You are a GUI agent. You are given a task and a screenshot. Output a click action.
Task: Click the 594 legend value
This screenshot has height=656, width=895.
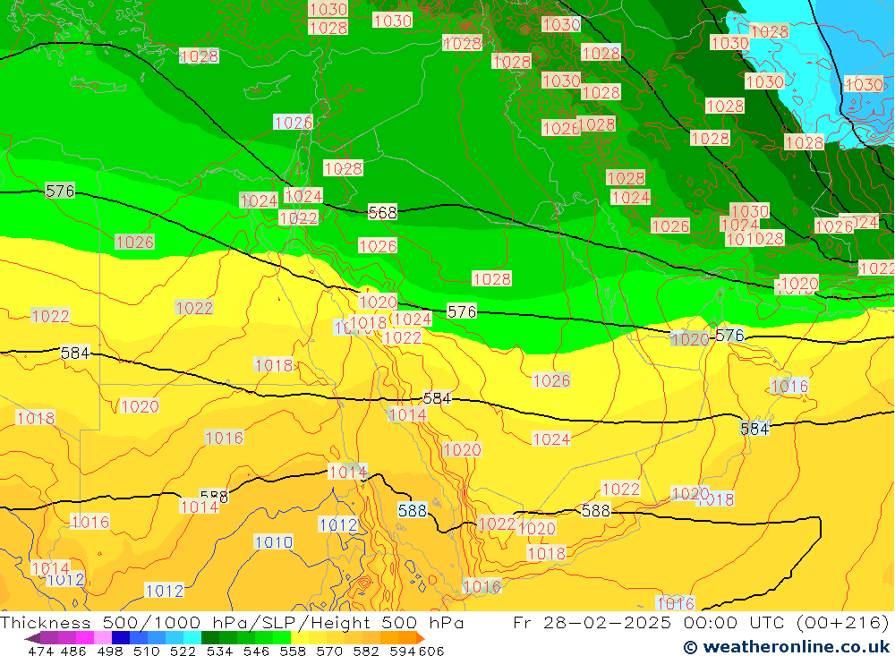coord(403,651)
